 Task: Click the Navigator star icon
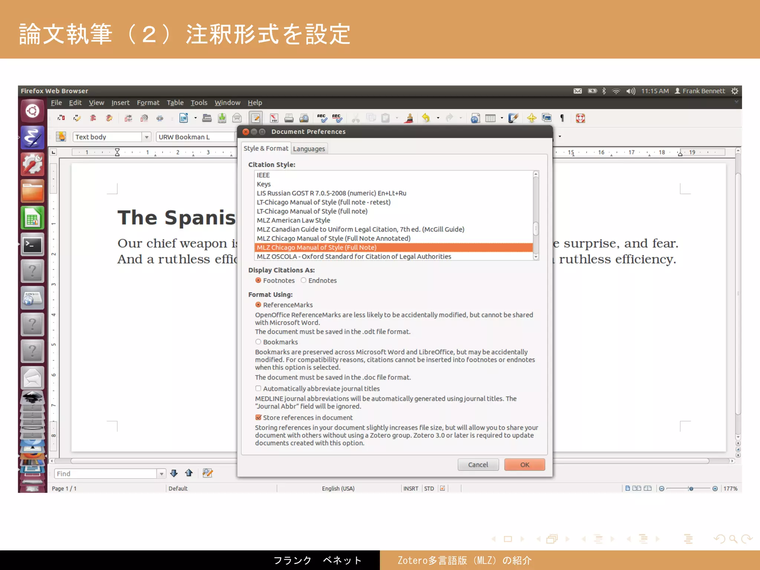(x=531, y=118)
